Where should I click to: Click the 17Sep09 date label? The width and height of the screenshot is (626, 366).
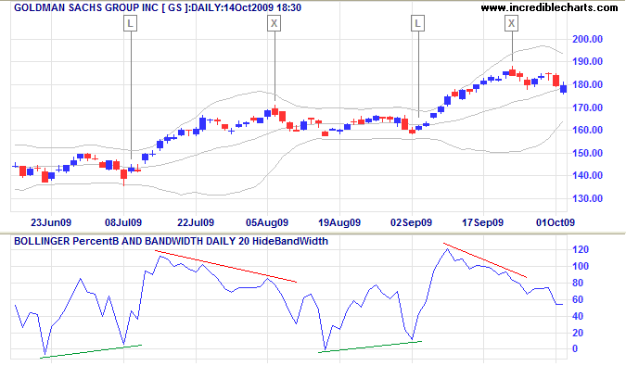[x=482, y=222]
